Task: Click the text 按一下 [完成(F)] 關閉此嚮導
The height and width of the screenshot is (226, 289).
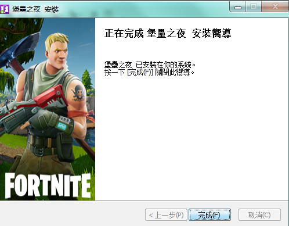Action: coord(149,73)
